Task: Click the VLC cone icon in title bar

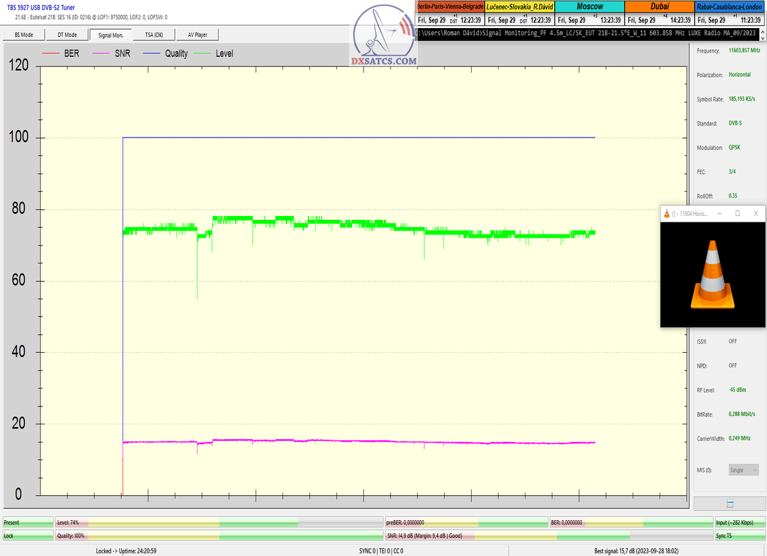Action: (x=667, y=213)
